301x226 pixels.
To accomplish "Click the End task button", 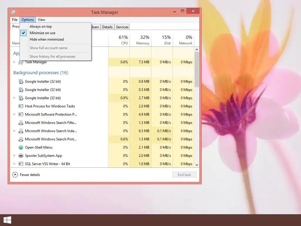I will point(184,175).
